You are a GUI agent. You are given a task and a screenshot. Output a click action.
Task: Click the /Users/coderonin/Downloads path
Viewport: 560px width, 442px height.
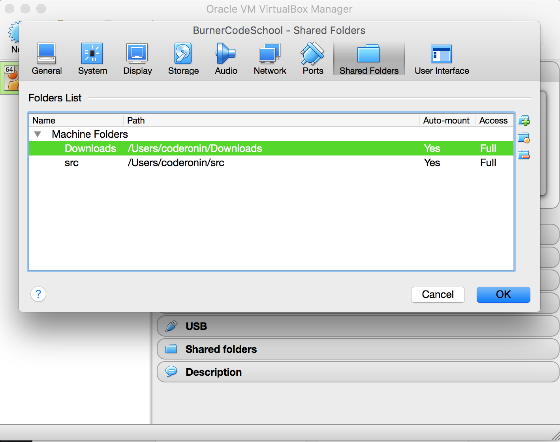(x=195, y=148)
